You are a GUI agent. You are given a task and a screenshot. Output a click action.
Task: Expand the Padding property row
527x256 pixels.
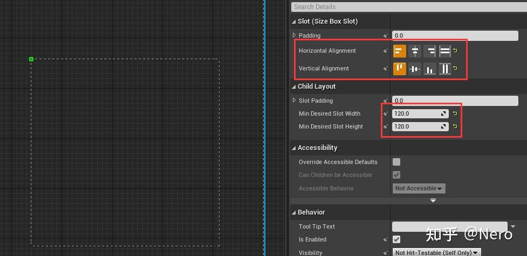[295, 35]
